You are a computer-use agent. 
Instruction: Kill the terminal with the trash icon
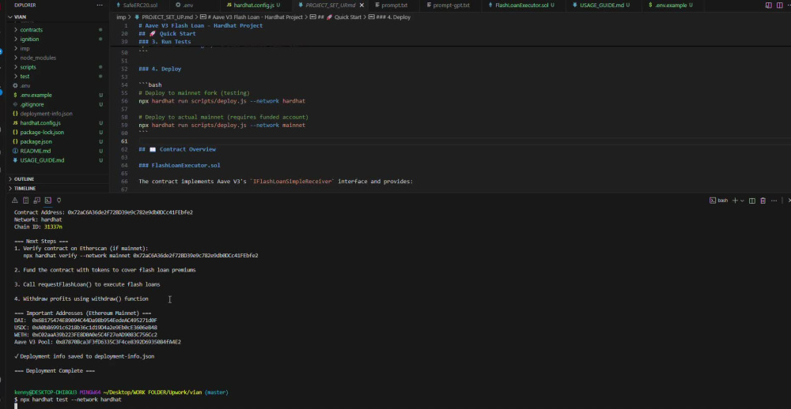coord(763,201)
